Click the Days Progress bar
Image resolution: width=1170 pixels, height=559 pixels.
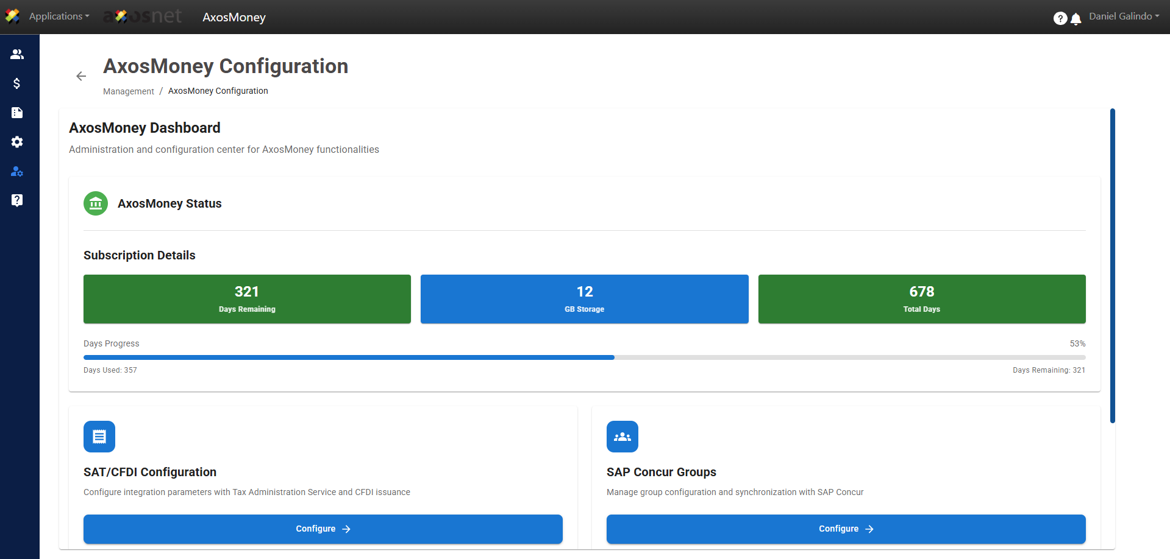click(x=584, y=357)
